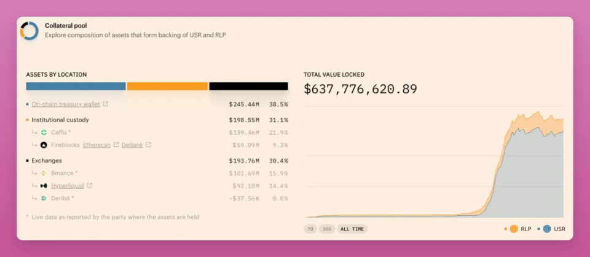
Task: Click the Hyperliquid logo icon
Action: pos(44,186)
